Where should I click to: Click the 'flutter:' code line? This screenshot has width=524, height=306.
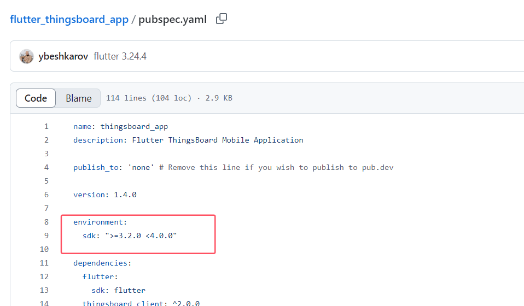point(100,277)
